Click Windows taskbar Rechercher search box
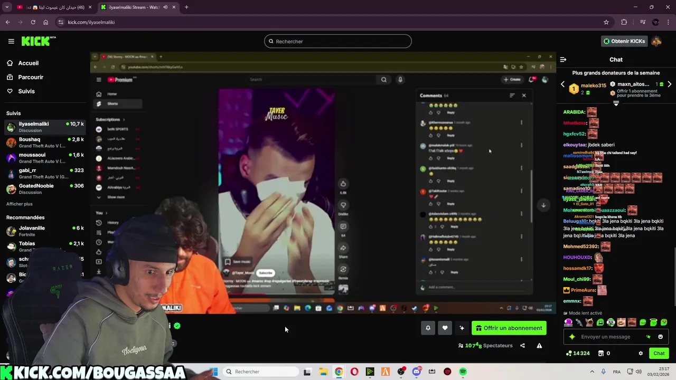The width and height of the screenshot is (676, 380). coord(260,372)
